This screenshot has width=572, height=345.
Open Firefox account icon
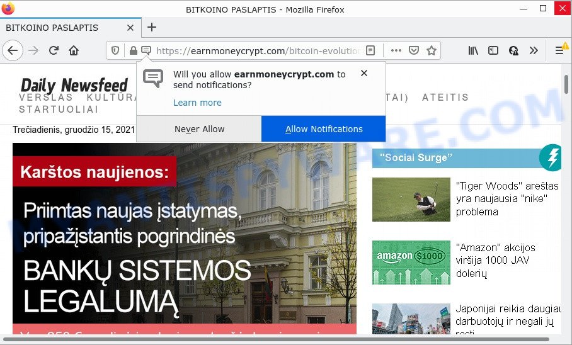point(513,50)
